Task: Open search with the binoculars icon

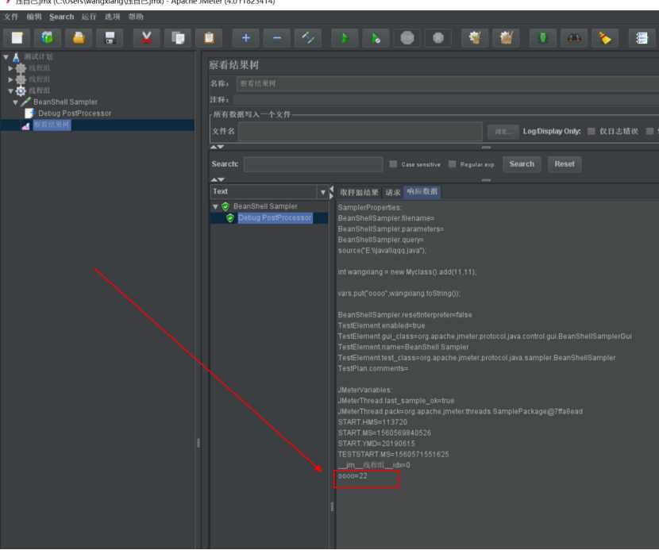Action: [574, 38]
